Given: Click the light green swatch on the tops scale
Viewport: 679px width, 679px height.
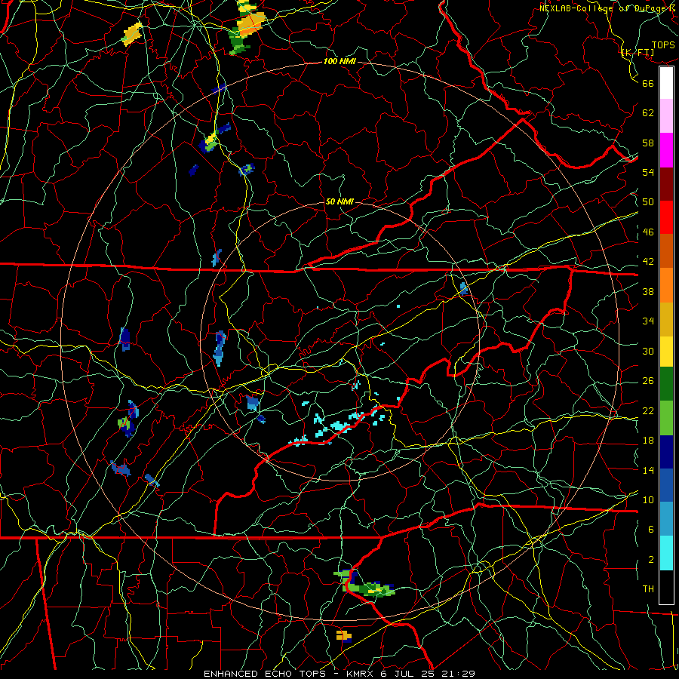Looking at the screenshot, I should click(x=666, y=418).
